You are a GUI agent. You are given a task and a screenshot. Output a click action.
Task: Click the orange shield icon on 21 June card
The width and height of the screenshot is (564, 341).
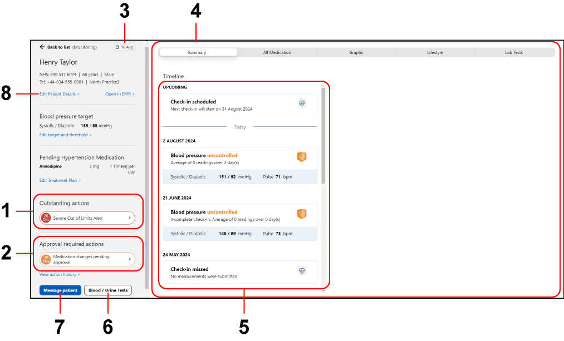pos(302,214)
